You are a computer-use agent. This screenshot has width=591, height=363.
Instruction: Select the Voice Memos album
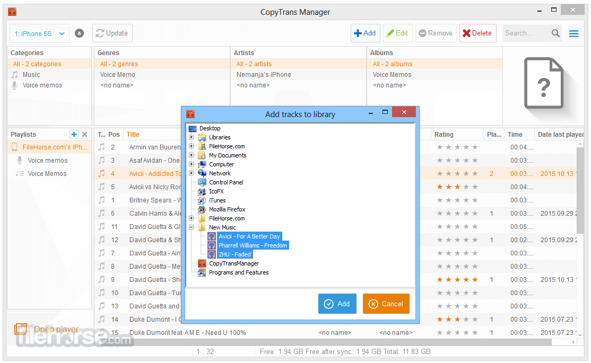click(x=435, y=75)
